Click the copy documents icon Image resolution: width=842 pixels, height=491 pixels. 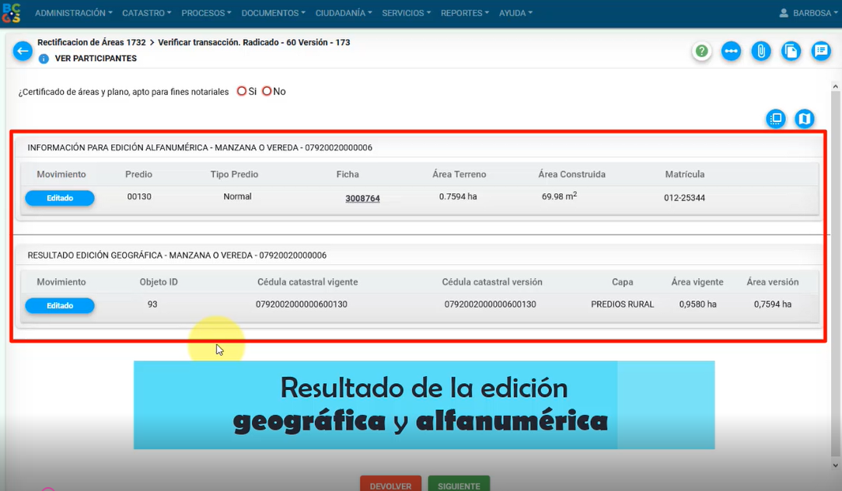tap(791, 51)
